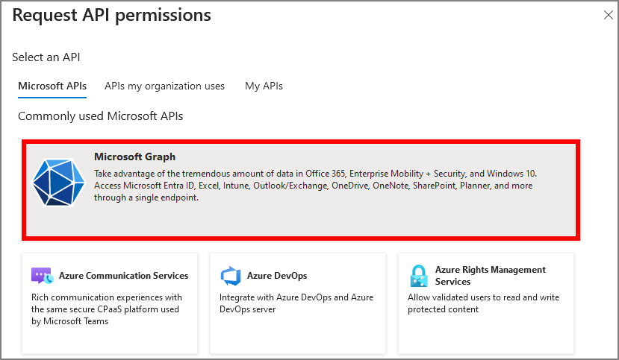Click the Azure Communication Services chat icon
Screen dimensions: 619x360
click(42, 276)
